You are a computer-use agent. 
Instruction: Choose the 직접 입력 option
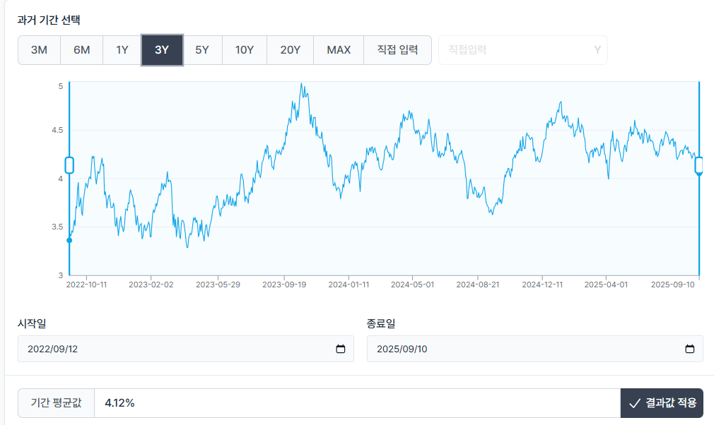[x=397, y=50]
